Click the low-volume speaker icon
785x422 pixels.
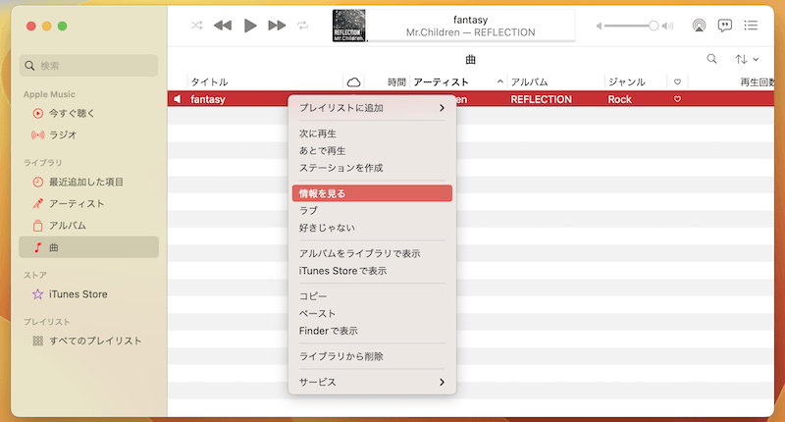[599, 26]
